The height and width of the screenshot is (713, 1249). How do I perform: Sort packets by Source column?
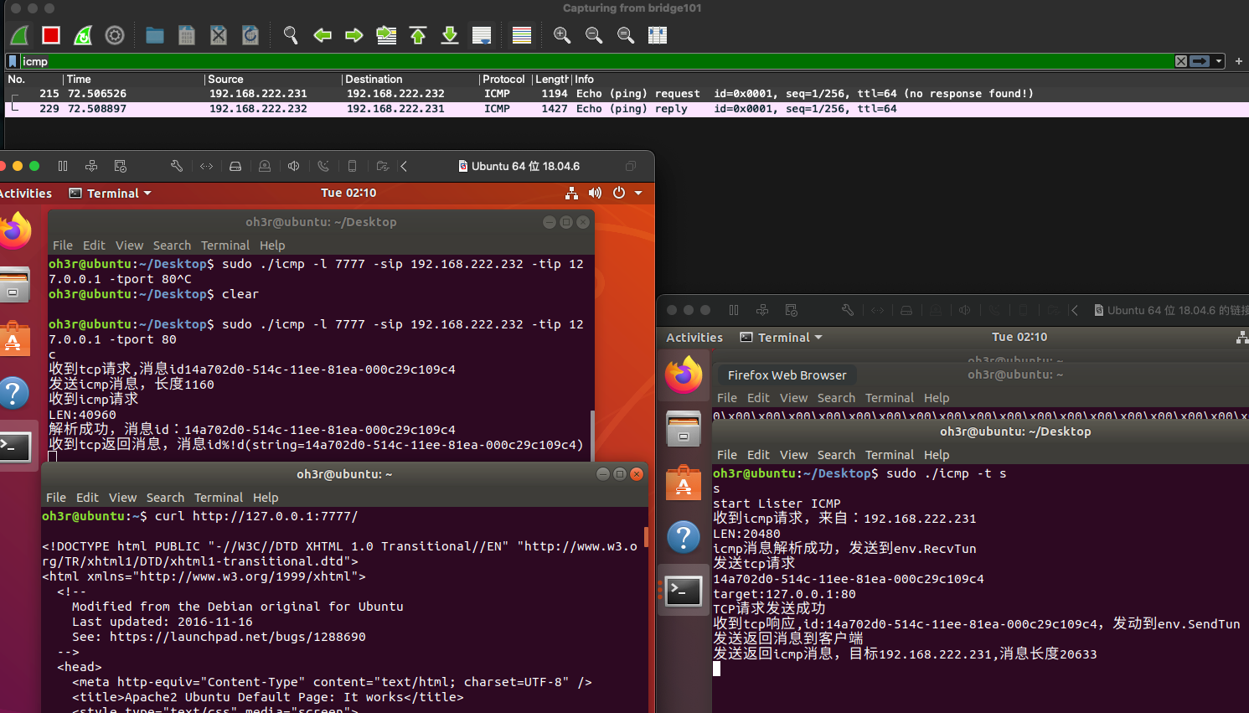coord(274,80)
